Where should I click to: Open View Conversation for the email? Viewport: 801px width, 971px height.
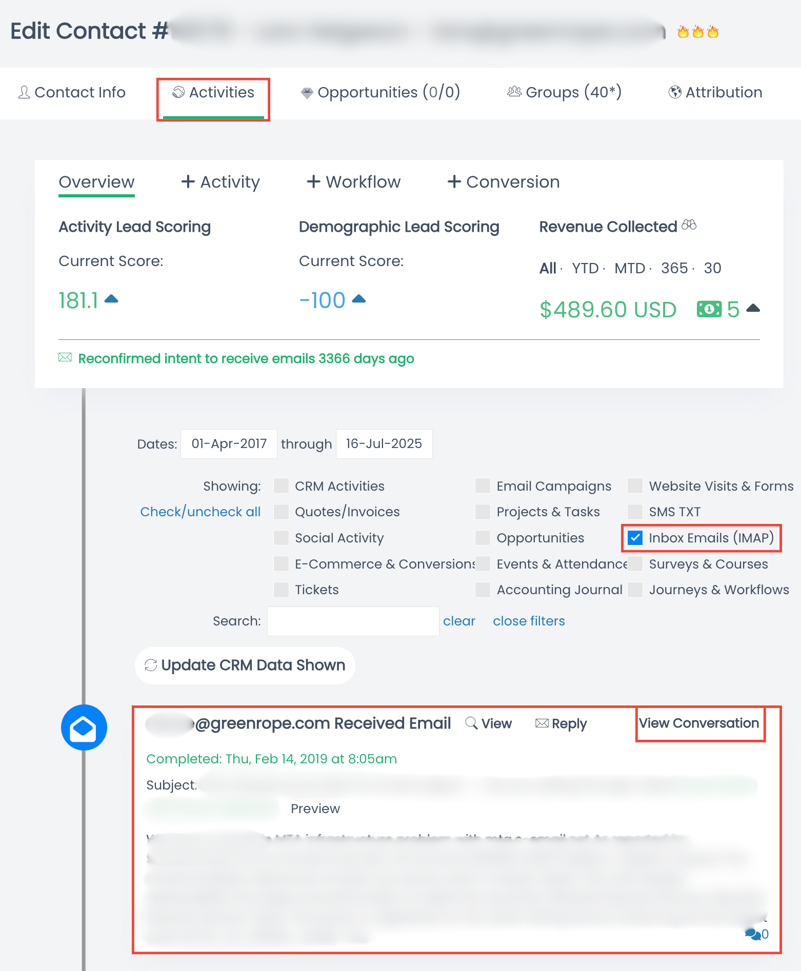[698, 723]
